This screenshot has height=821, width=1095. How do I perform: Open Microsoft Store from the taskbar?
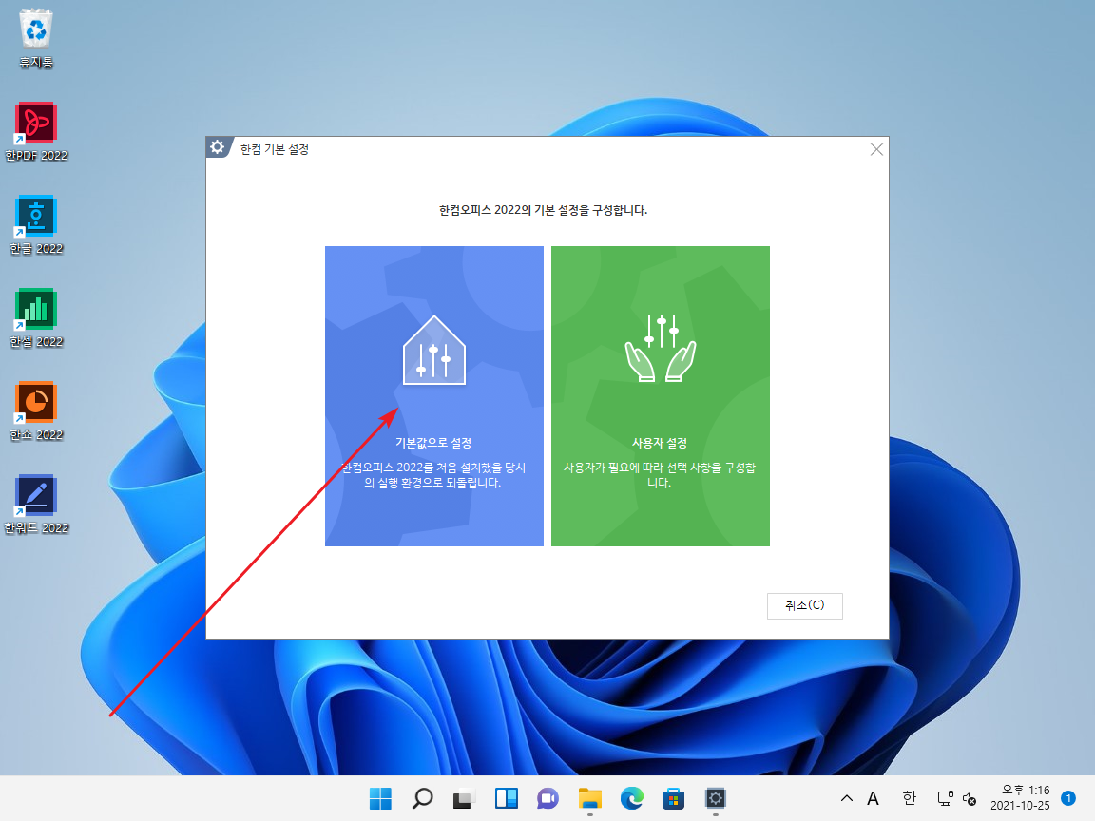673,798
